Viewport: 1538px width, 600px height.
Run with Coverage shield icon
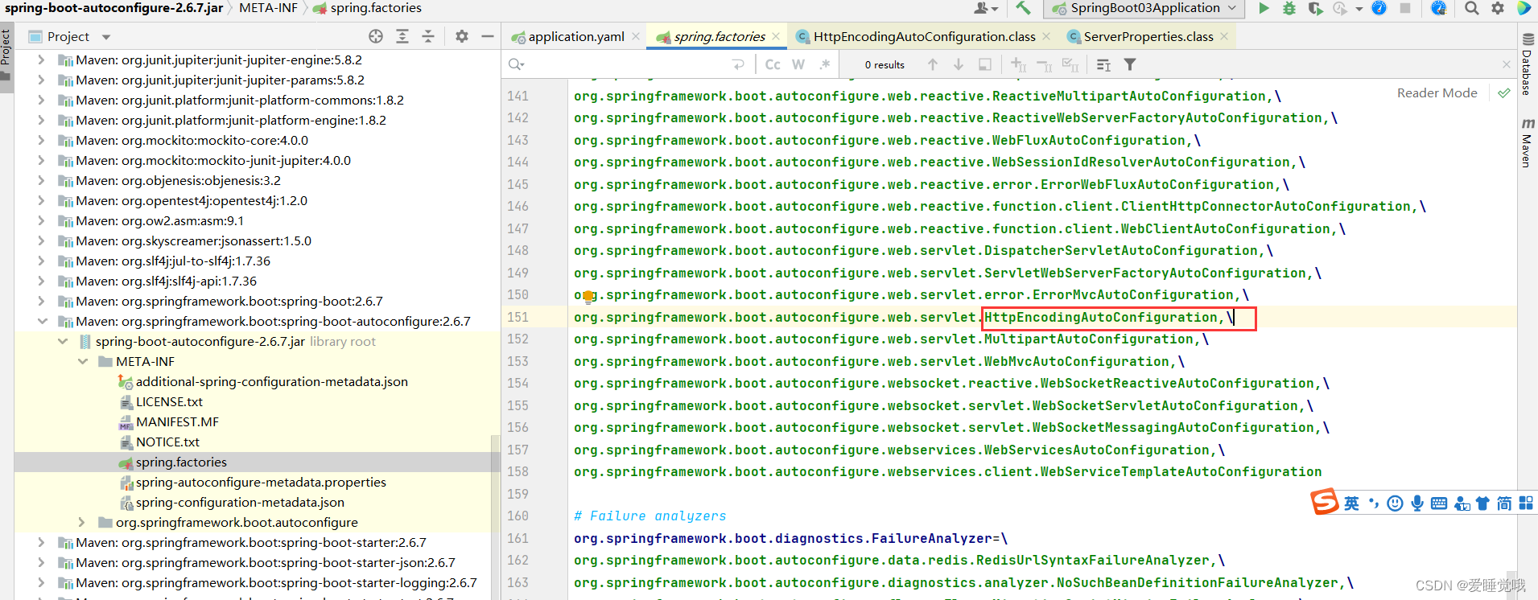[1315, 8]
